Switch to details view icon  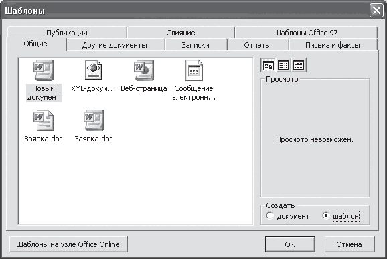click(299, 65)
